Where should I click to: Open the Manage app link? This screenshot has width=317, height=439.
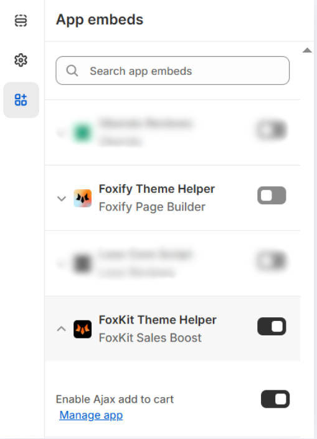click(91, 415)
